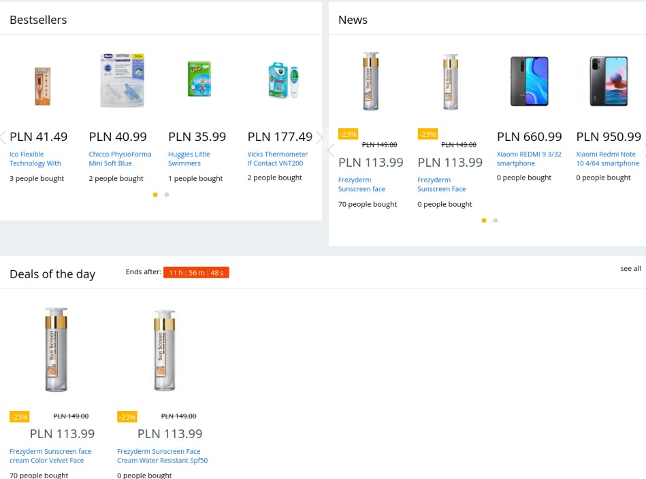Select first Bestsellers carousel dot
Image resolution: width=646 pixels, height=479 pixels.
tap(155, 195)
